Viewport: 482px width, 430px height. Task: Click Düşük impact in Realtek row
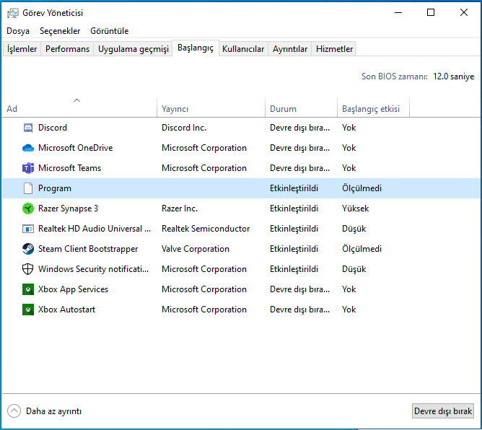[354, 229]
